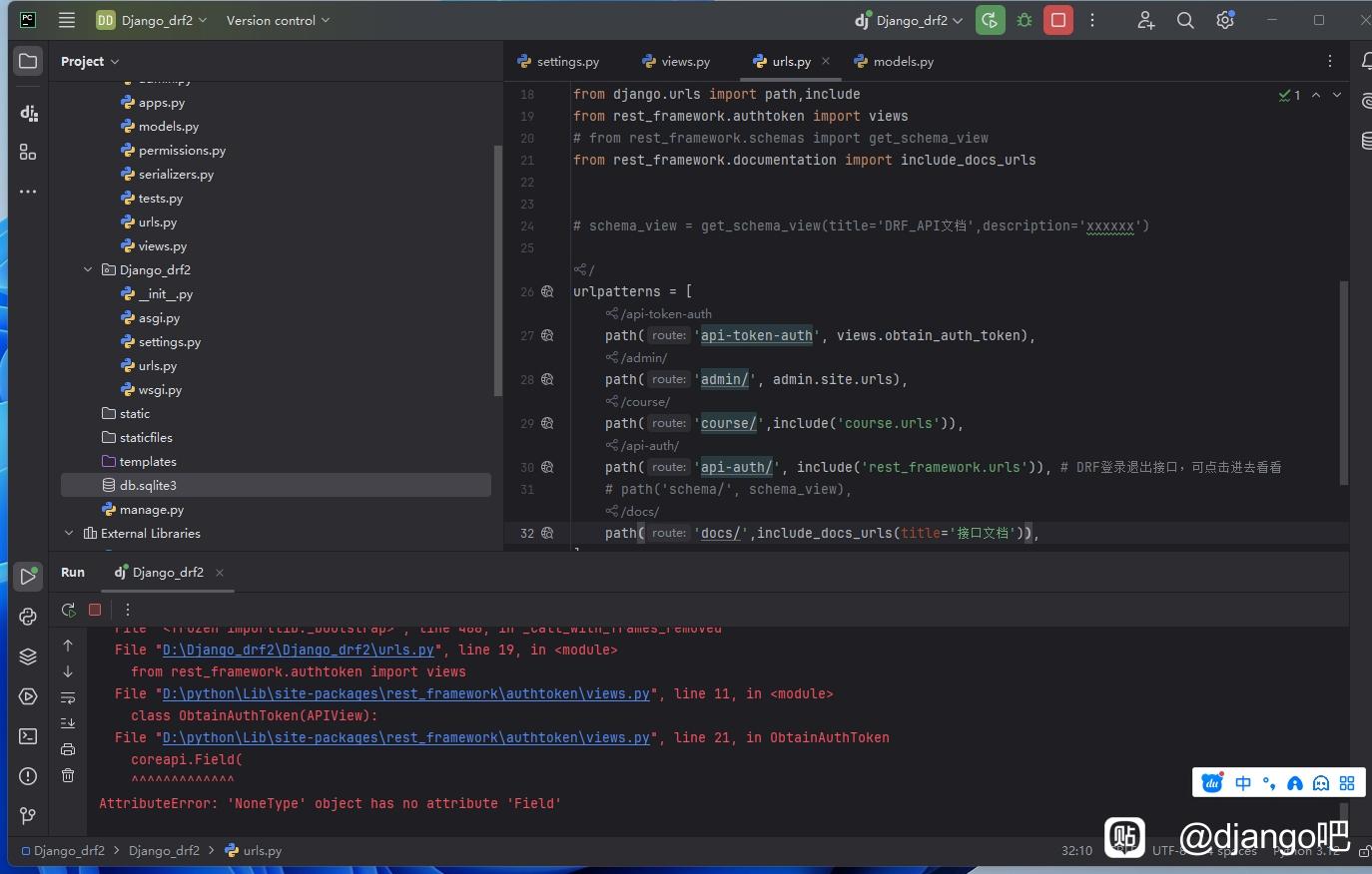Screen dimensions: 1372x874
Task: Close the Django_drf2 run tab
Action: point(220,573)
